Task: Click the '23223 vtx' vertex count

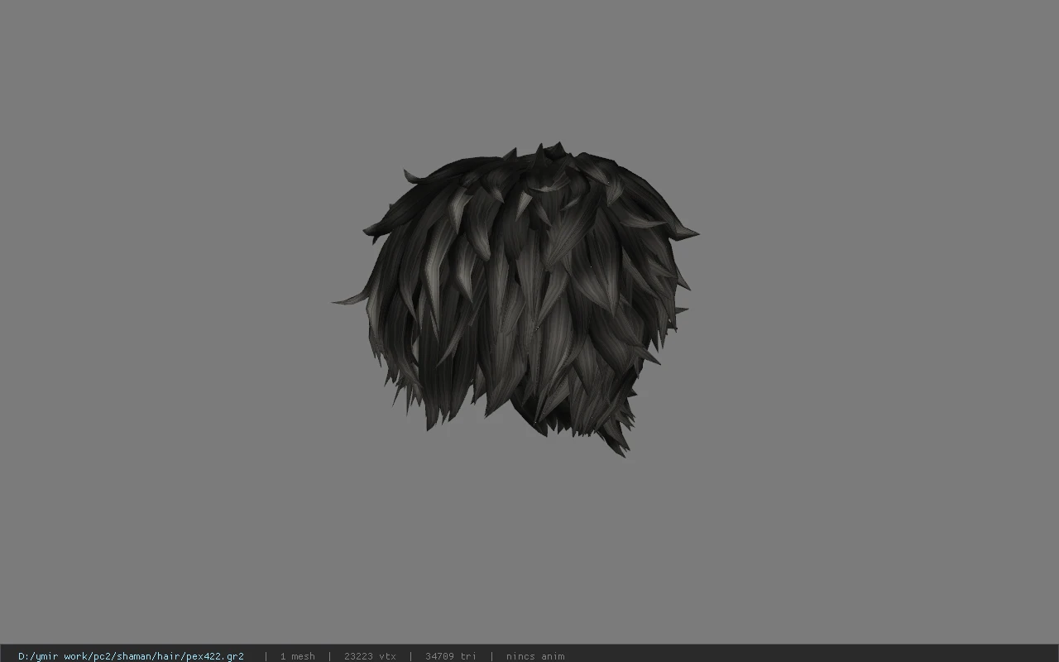Action: click(x=370, y=656)
